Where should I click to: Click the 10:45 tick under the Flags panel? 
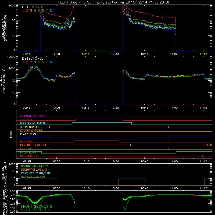pos(145,162)
